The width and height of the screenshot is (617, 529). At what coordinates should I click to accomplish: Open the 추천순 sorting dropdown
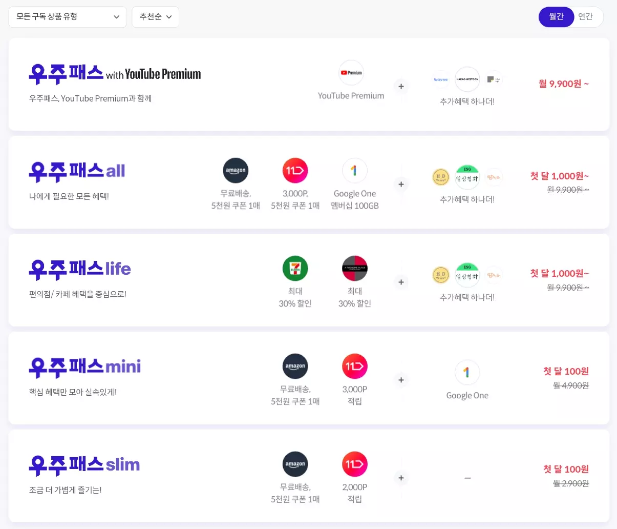coord(155,16)
